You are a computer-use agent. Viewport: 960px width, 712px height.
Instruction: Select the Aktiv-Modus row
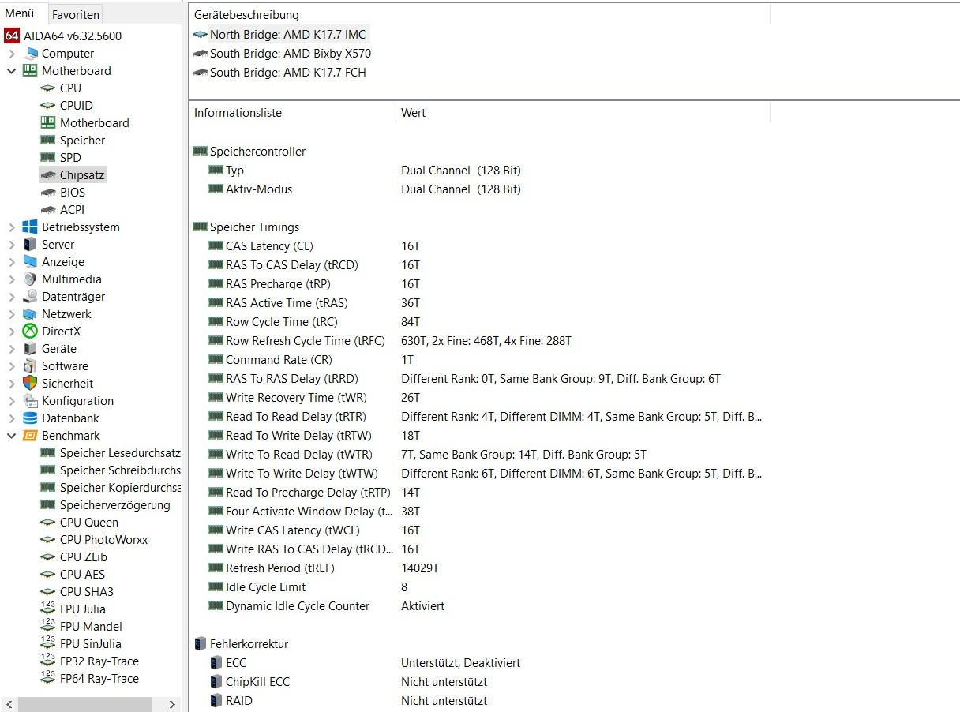(479, 189)
